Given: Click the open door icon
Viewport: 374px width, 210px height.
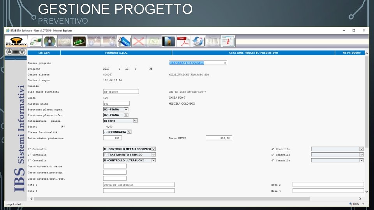Looking at the screenshot, I should 168,41.
